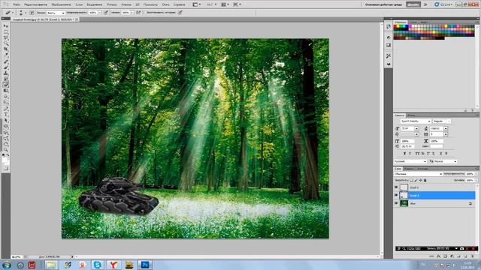Image resolution: width=481 pixels, height=270 pixels.
Task: Click the Faux Bold T icon
Action: 404,154
